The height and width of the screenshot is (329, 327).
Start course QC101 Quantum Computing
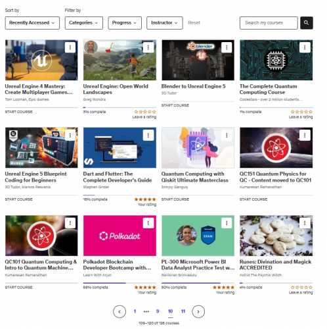click(x=18, y=288)
